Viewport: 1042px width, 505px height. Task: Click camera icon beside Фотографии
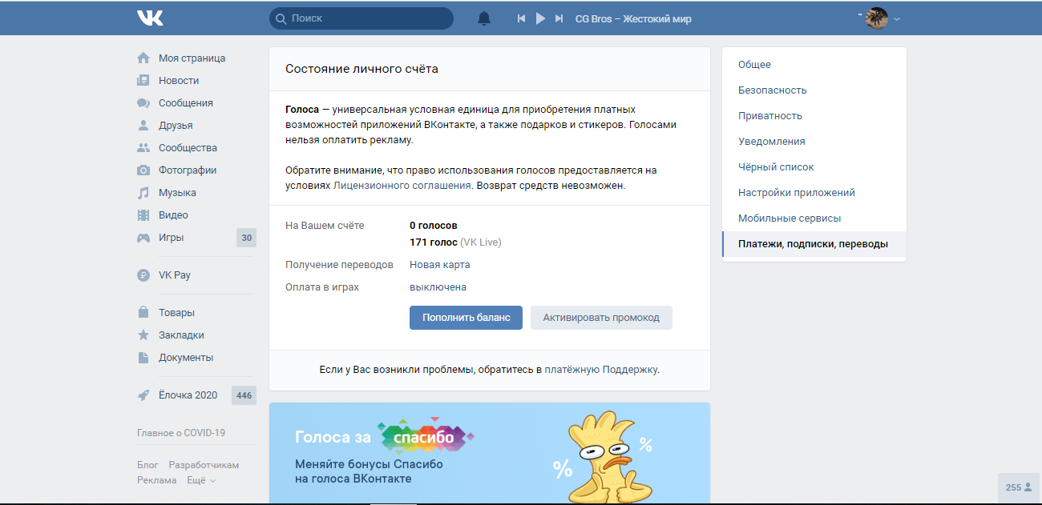pyautogui.click(x=143, y=170)
